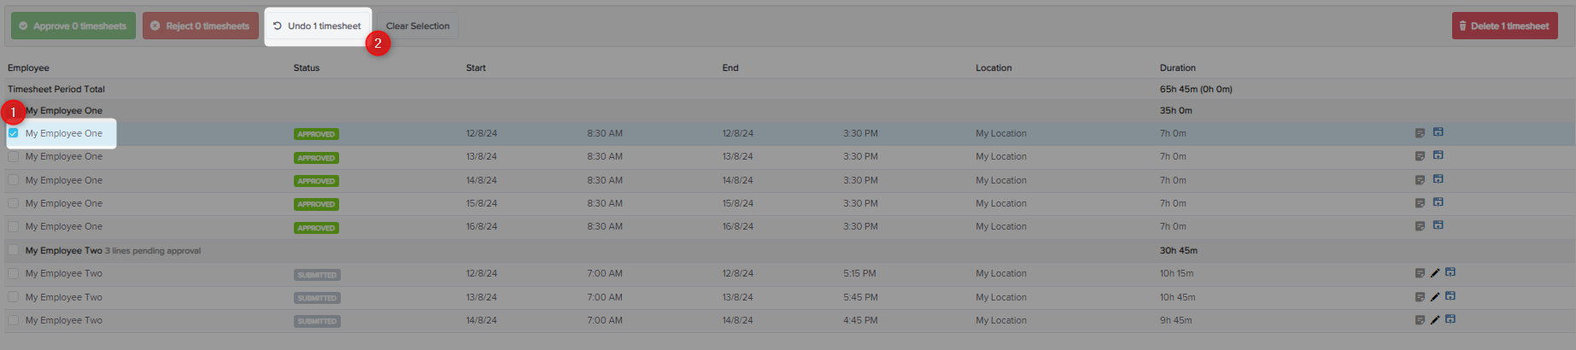Open note icon for Employee One's 15/8/24 timesheet
This screenshot has width=1576, height=350.
click(x=1420, y=203)
